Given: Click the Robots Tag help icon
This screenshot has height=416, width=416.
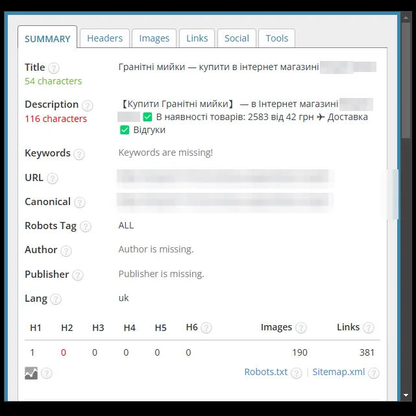Looking at the screenshot, I should point(86,226).
